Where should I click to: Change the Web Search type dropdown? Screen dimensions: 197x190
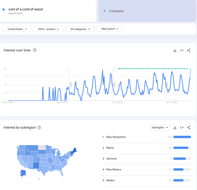click(x=110, y=29)
